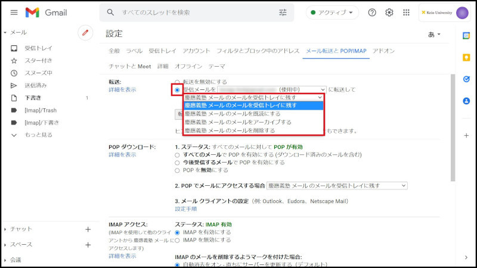Choose メールを削除する from the dropdown list
Image resolution: width=477 pixels, height=268 pixels.
click(230, 130)
